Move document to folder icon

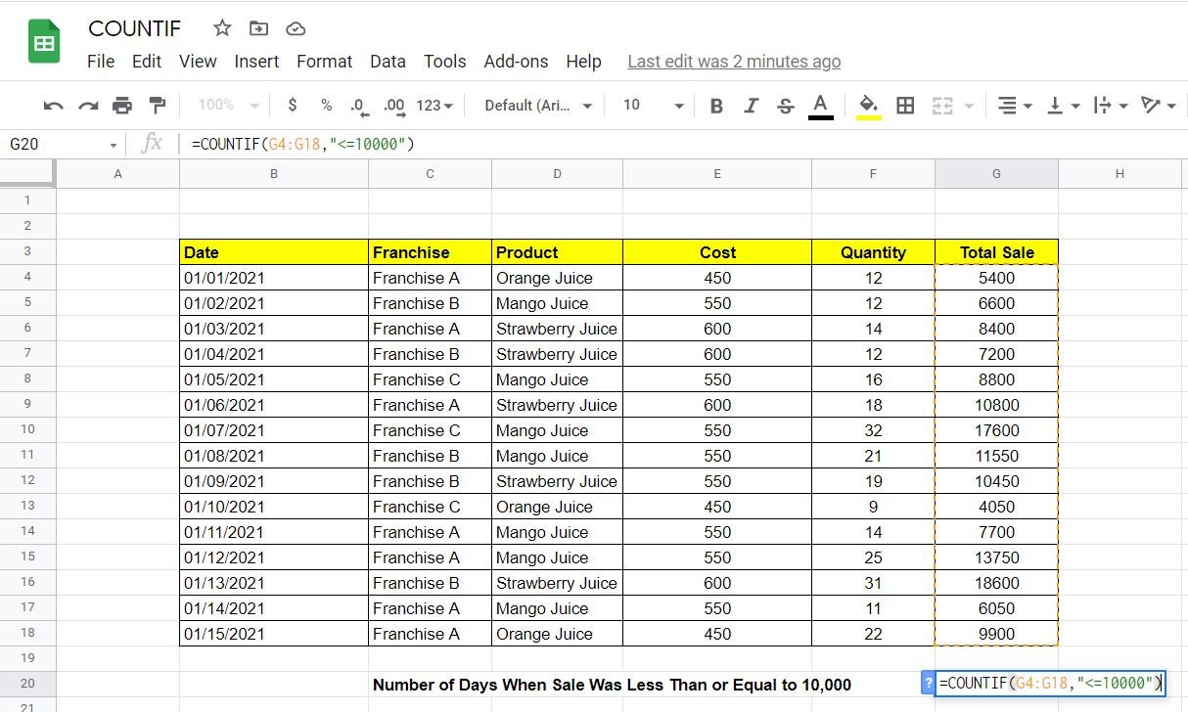pyautogui.click(x=258, y=28)
